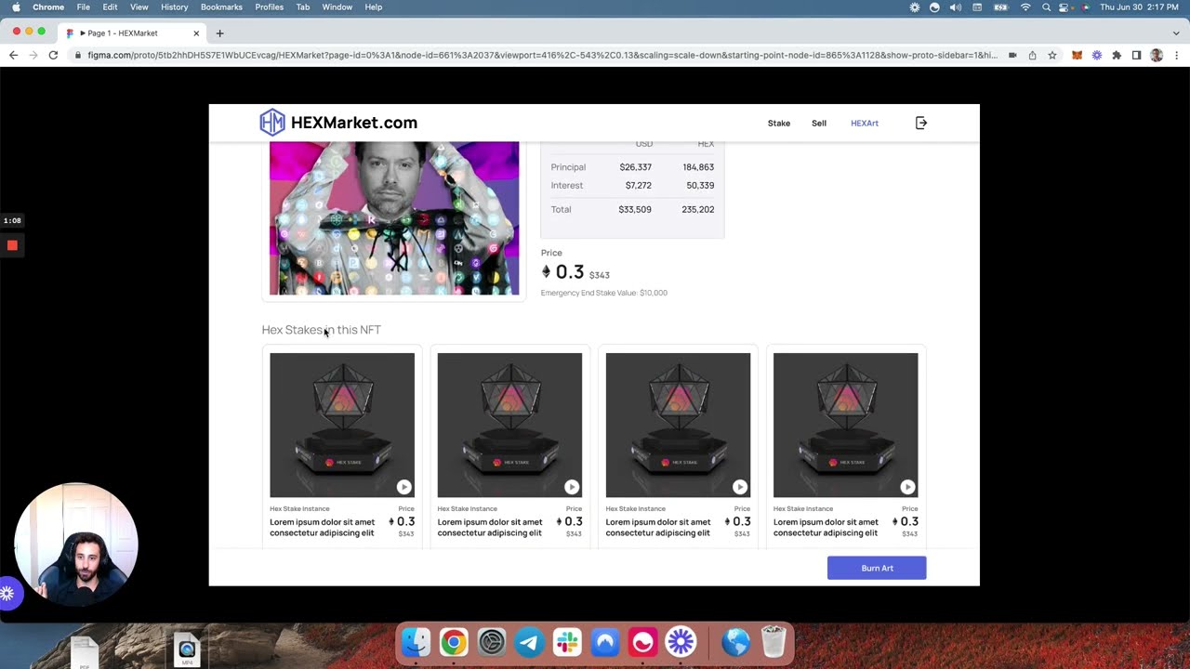Open Finder from the Dock
The image size is (1190, 669).
tap(416, 642)
